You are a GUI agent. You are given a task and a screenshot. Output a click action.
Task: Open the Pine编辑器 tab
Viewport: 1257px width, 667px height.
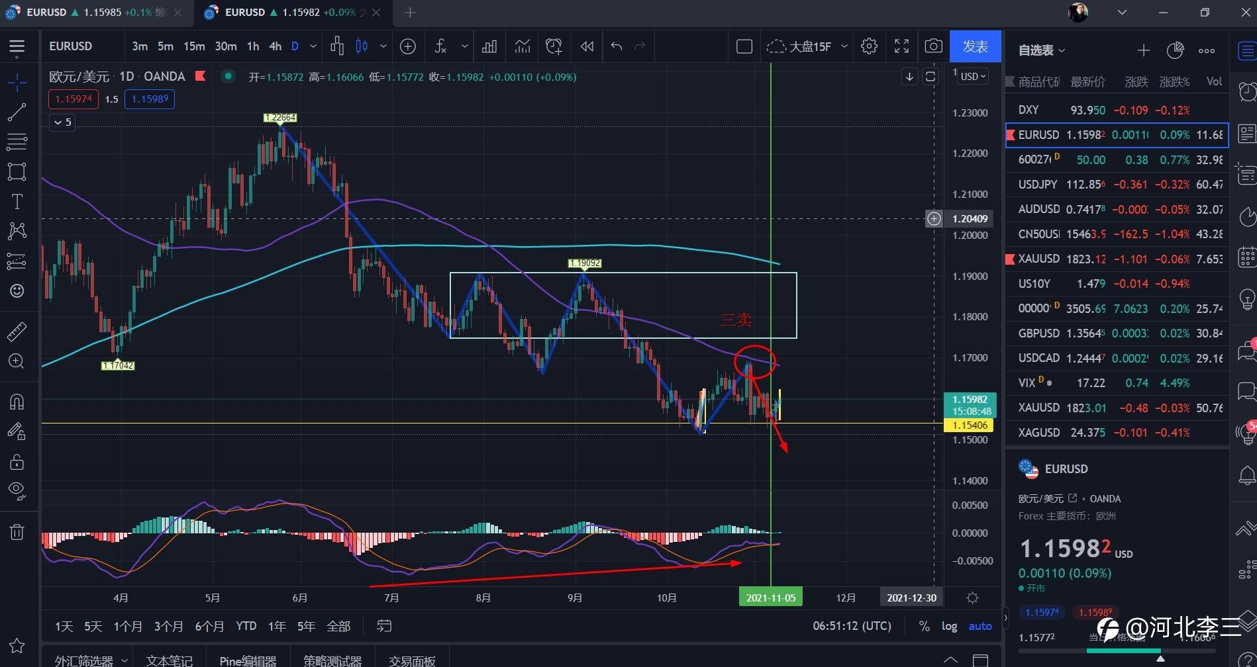click(248, 660)
